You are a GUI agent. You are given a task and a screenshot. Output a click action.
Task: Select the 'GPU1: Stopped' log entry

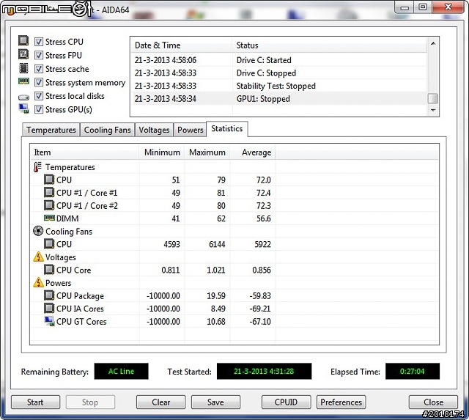coord(278,99)
